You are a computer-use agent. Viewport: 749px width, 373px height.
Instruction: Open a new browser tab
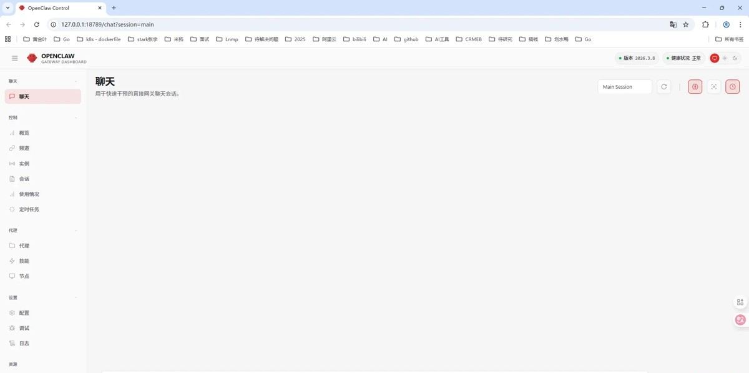point(114,8)
